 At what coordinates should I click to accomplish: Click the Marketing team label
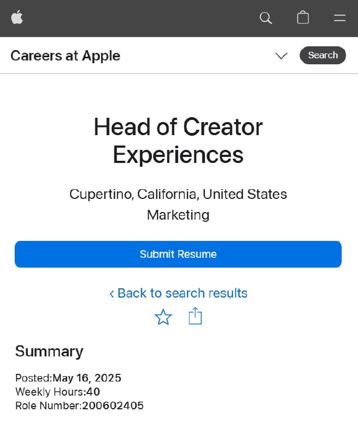click(178, 215)
